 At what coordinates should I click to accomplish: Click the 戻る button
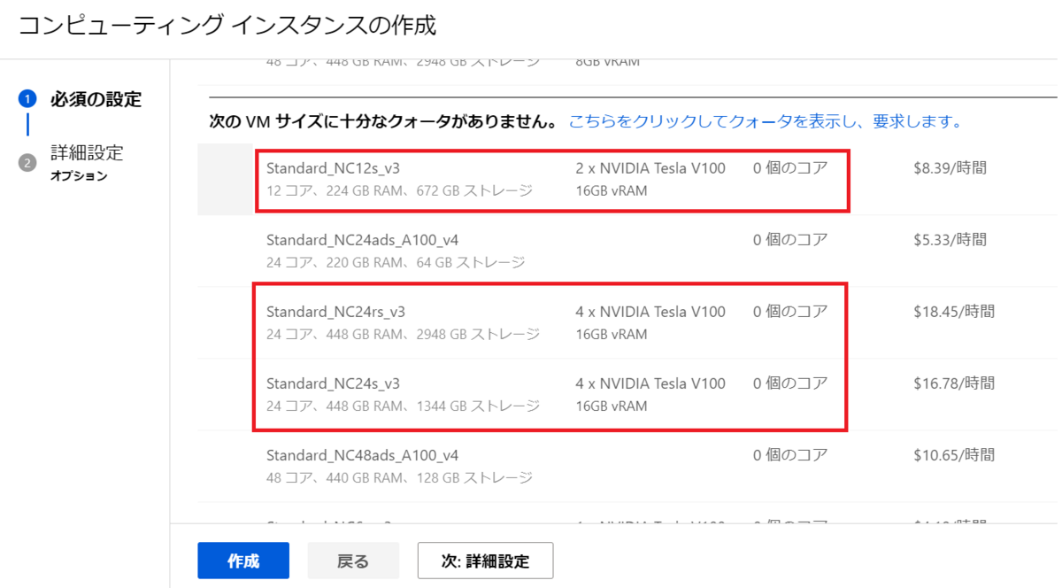[353, 561]
